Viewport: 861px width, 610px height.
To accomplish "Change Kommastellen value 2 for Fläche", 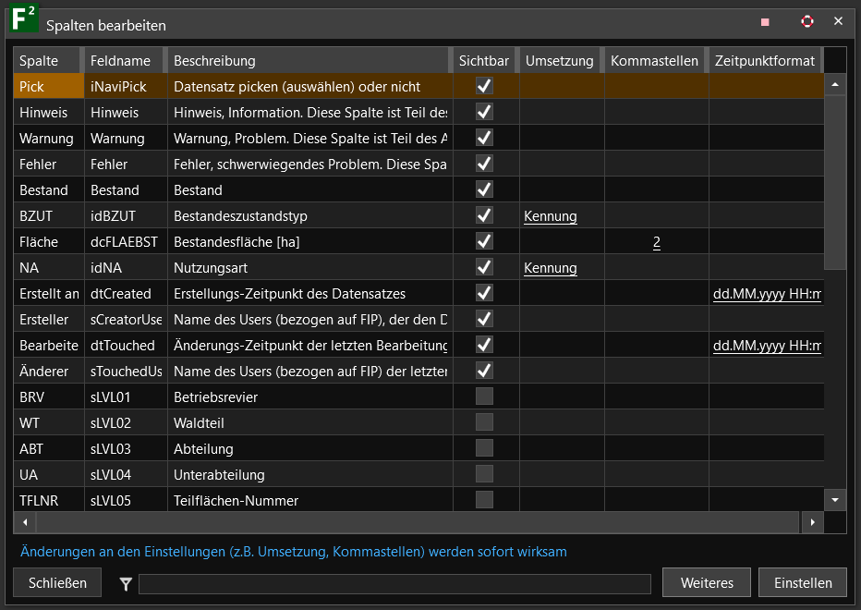I will coord(656,242).
